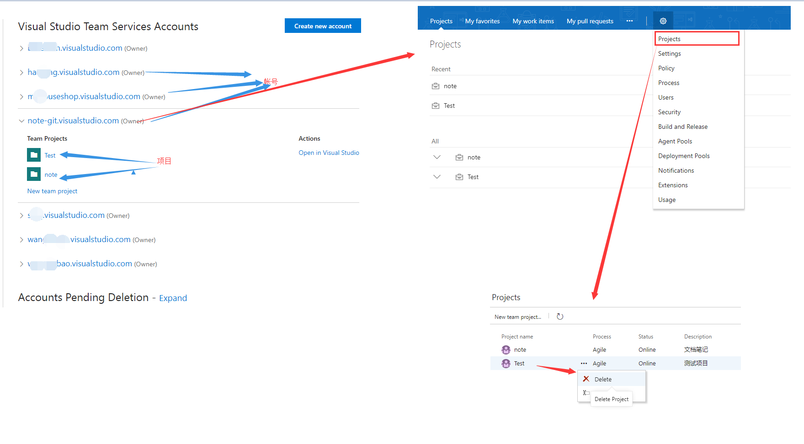The image size is (804, 444).
Task: Open recent Test project row text
Action: (449, 106)
